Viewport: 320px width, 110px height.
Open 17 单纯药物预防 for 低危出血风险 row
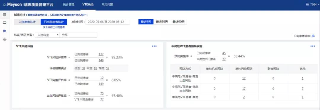pos(244,89)
